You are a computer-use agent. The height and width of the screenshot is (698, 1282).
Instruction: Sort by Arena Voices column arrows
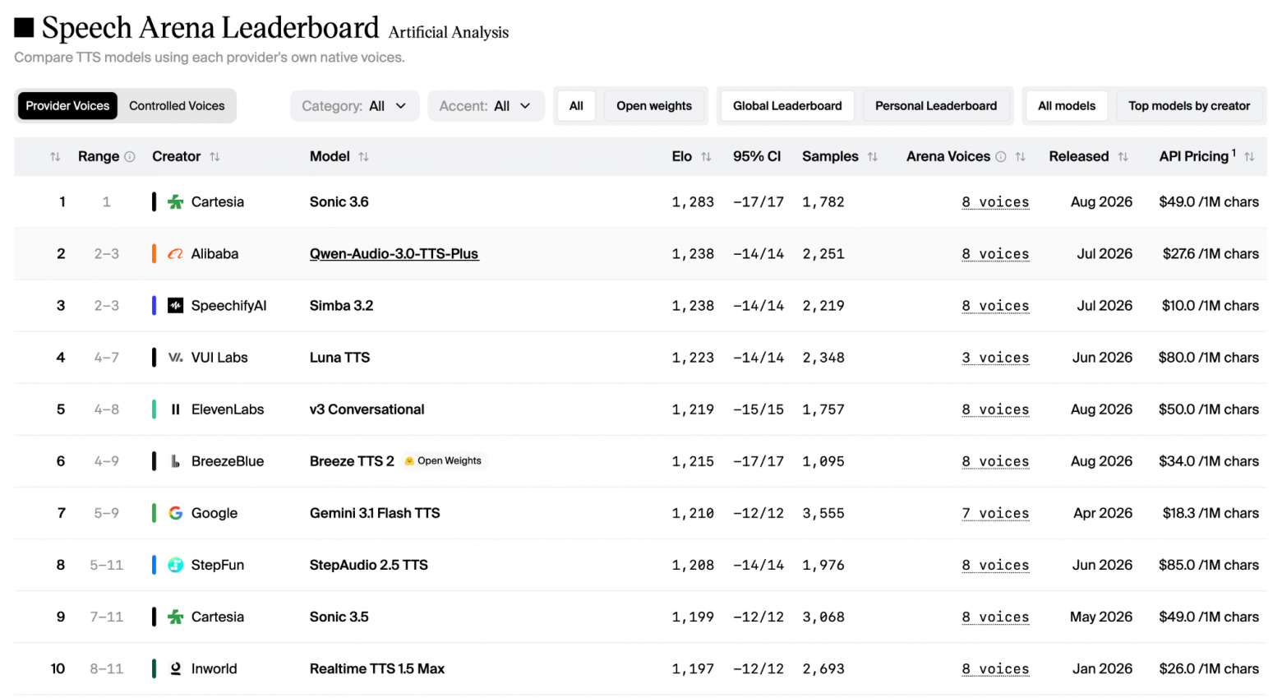tap(1021, 157)
